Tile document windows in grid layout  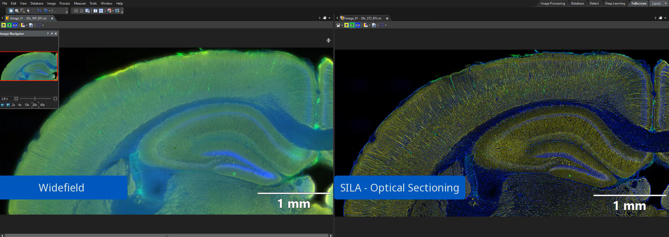[101, 11]
